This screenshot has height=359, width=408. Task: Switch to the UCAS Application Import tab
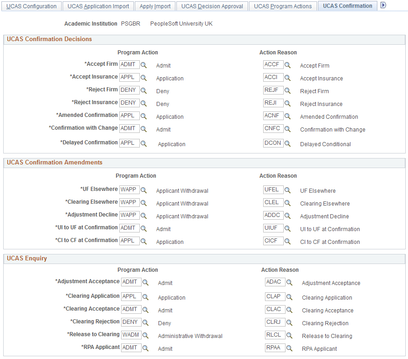pyautogui.click(x=98, y=6)
